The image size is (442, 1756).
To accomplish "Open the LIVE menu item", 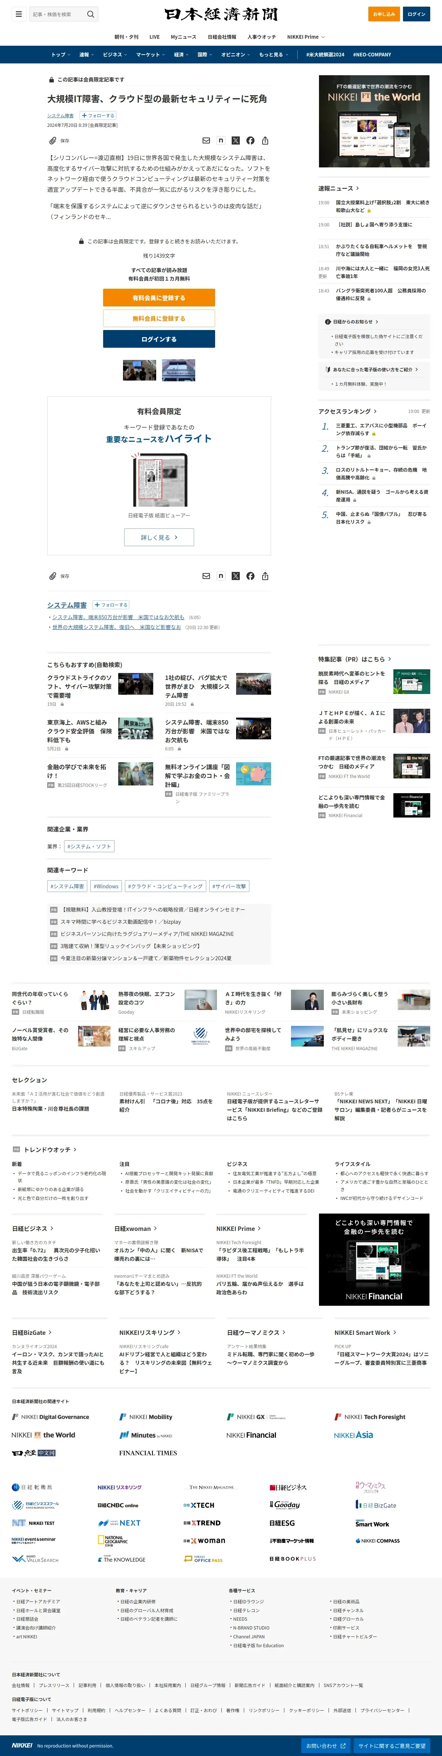I will pos(155,37).
